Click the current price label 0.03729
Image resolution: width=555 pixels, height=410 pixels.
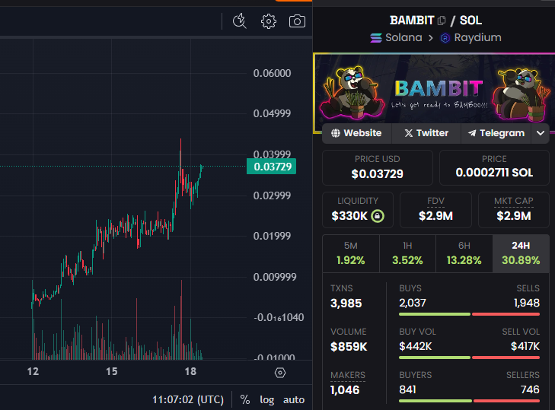[272, 167]
